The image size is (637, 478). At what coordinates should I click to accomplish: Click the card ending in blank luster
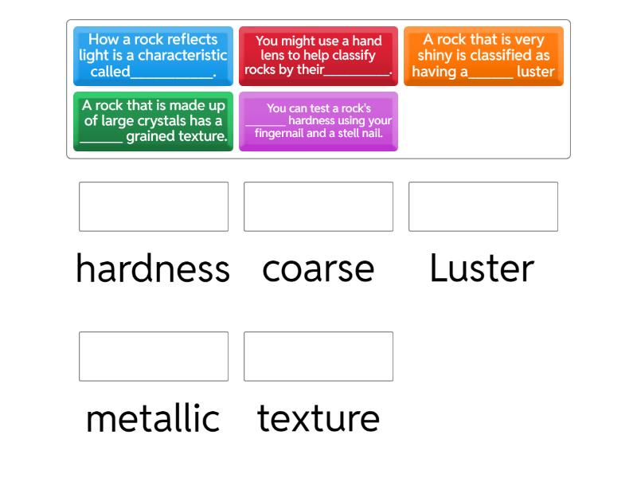pos(483,56)
